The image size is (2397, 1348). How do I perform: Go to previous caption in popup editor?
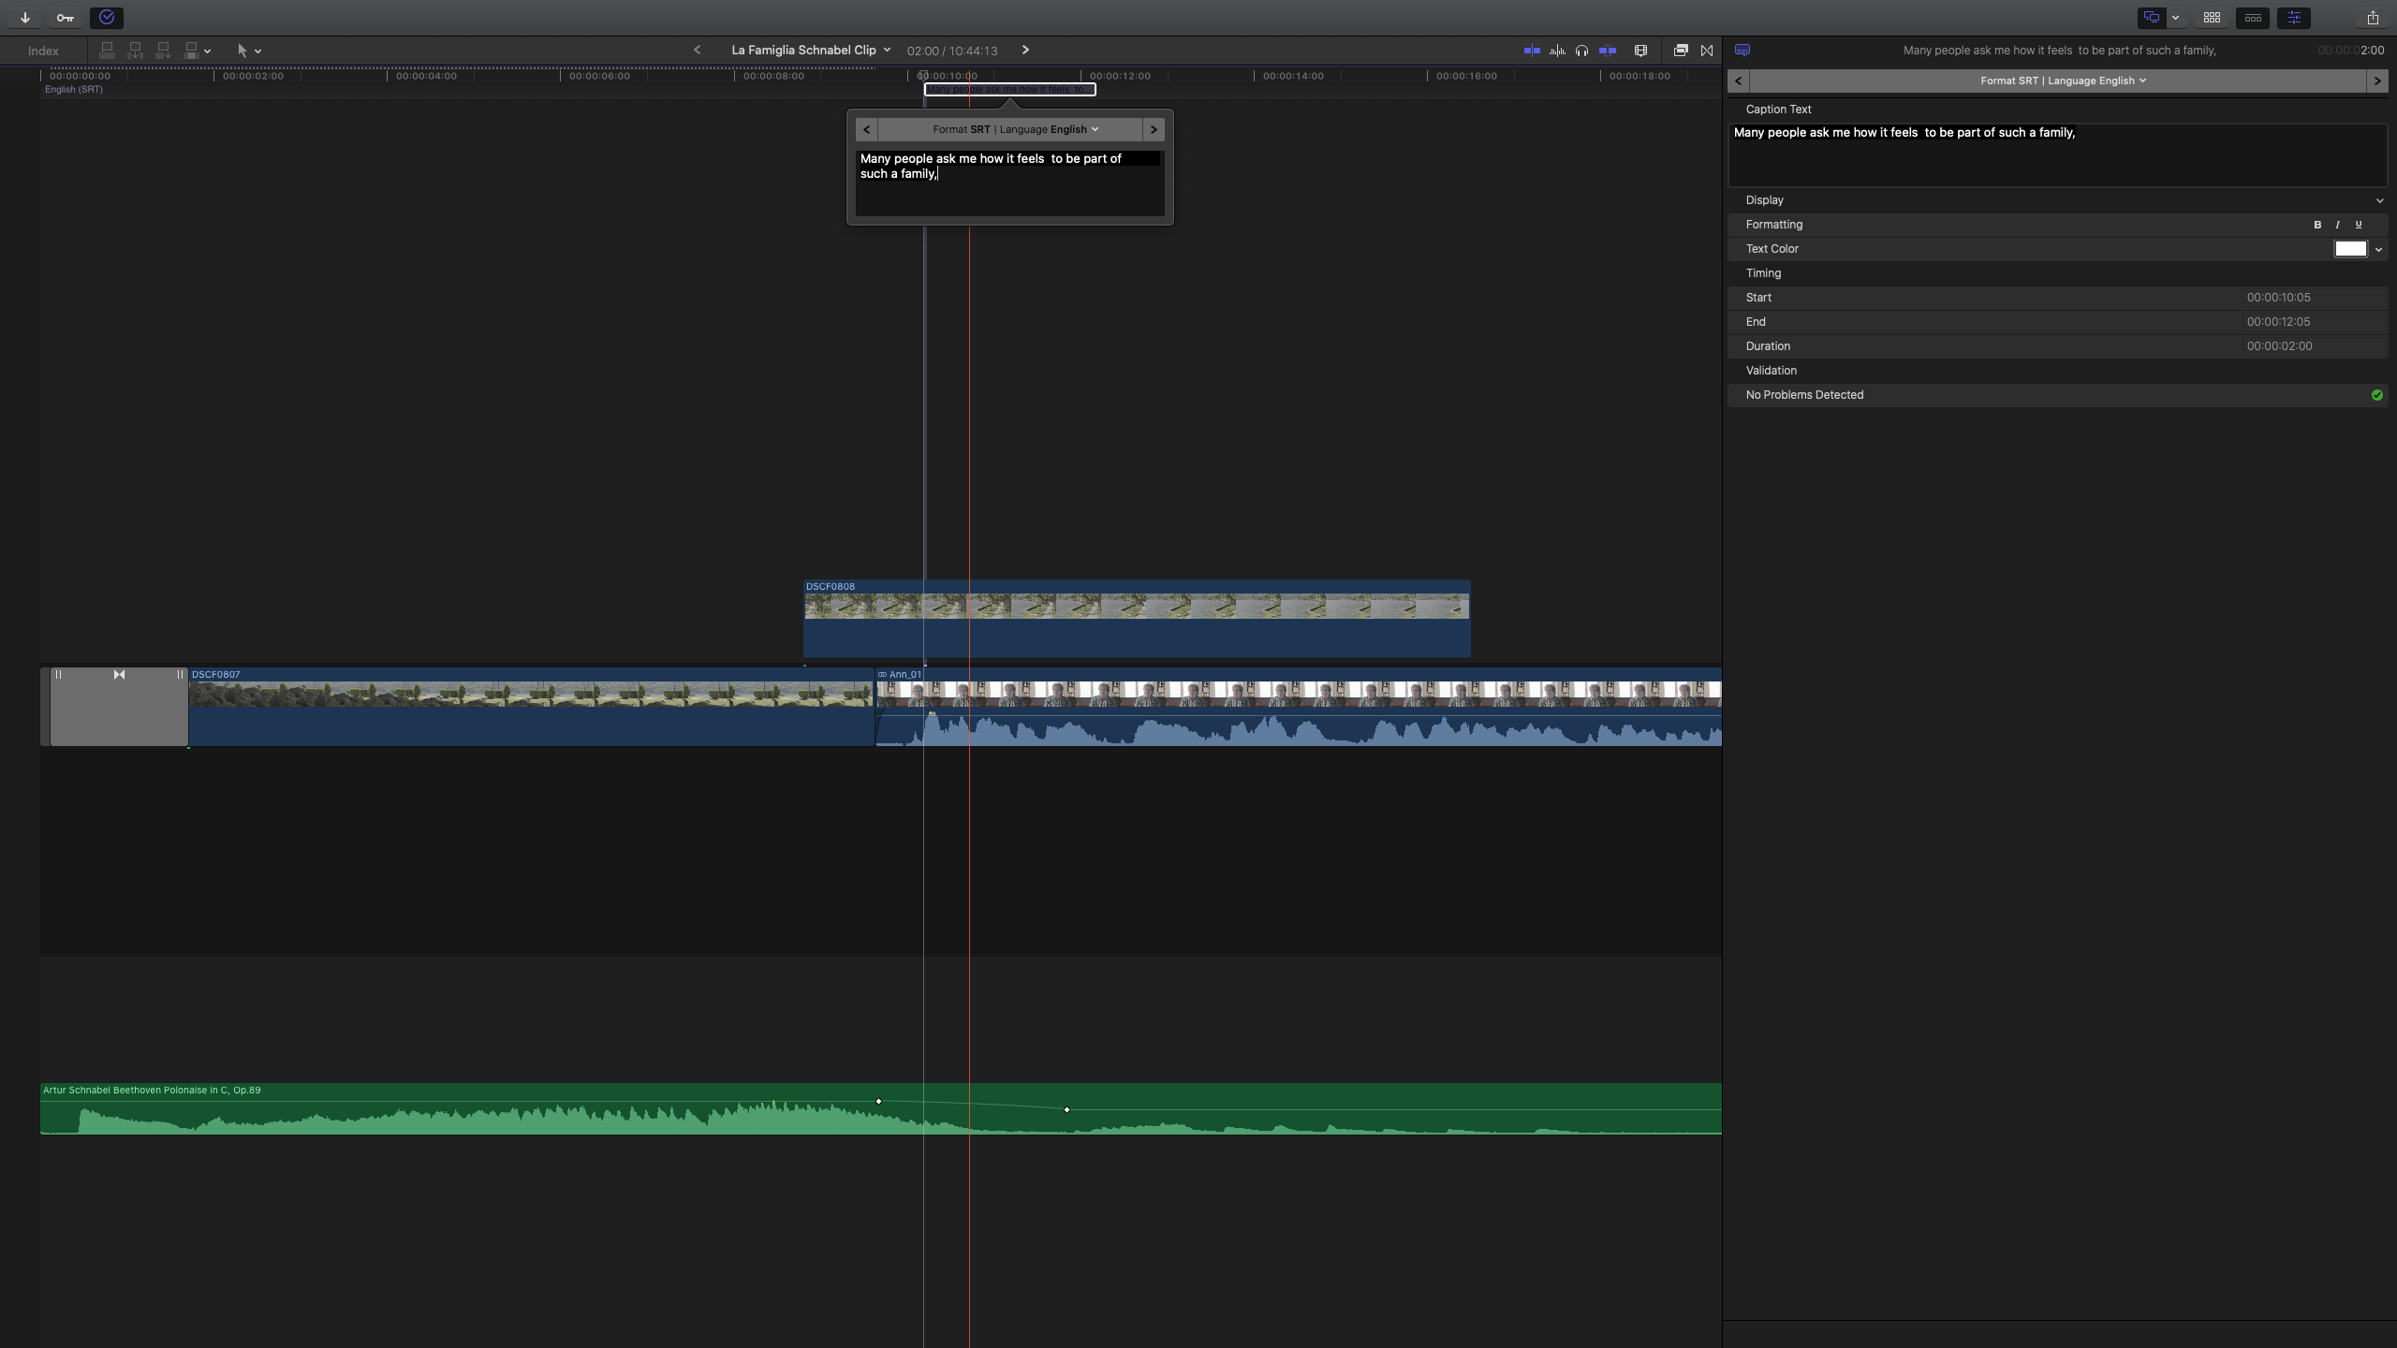pyautogui.click(x=866, y=129)
